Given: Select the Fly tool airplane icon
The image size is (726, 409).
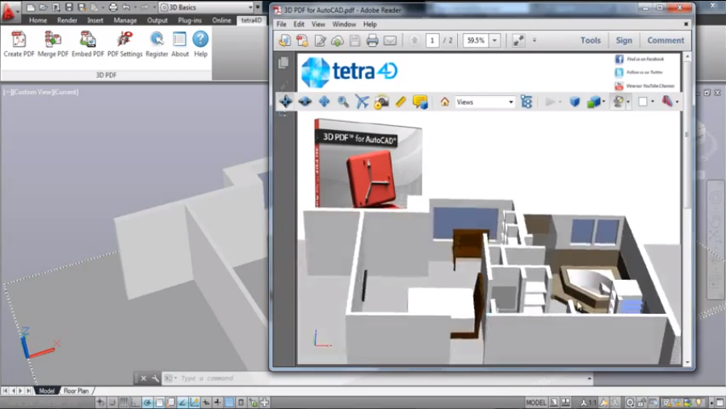Looking at the screenshot, I should pyautogui.click(x=362, y=102).
